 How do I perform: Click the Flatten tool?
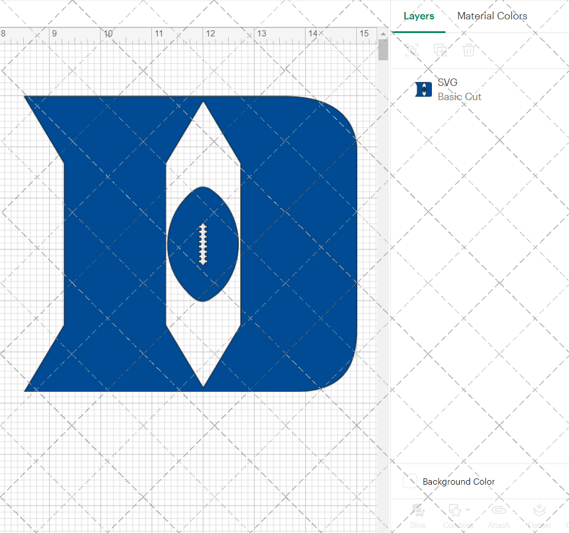[539, 515]
